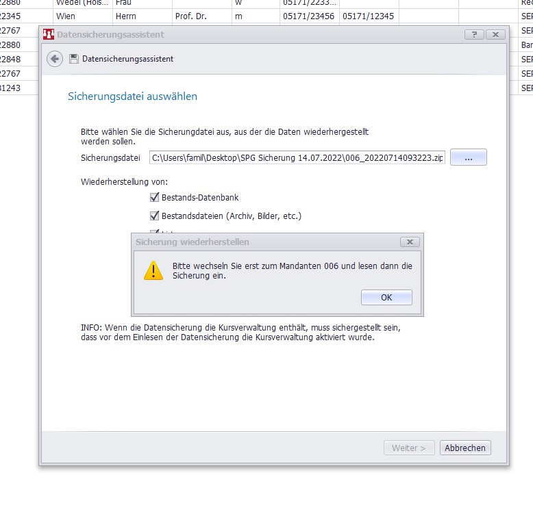Toggle the Bestands-Datenbank checkbox
Screen dimensions: 533x514
coord(154,198)
